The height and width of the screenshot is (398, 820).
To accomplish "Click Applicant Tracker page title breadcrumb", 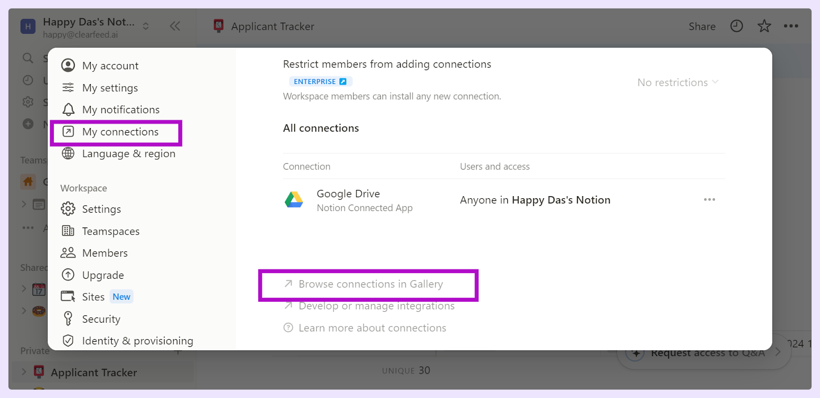I will click(x=272, y=26).
